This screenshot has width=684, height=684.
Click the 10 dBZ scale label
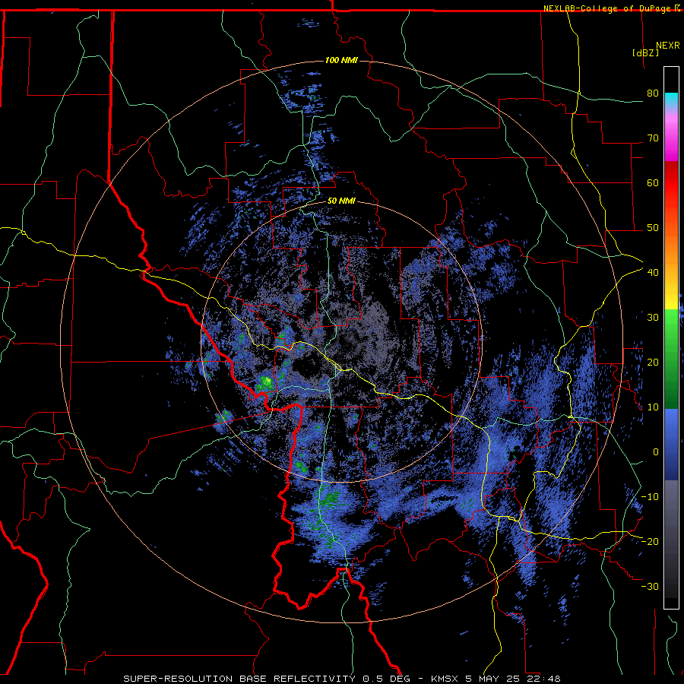[653, 407]
